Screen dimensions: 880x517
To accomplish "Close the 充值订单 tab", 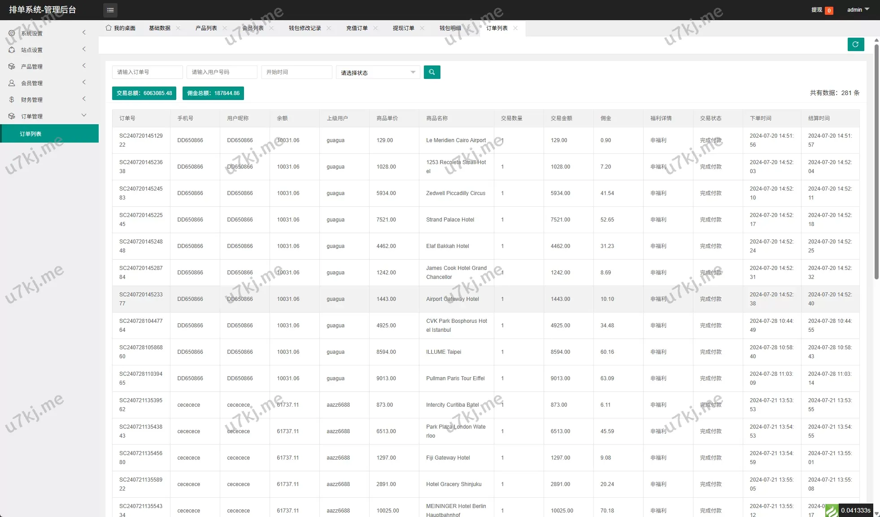I will pos(375,28).
